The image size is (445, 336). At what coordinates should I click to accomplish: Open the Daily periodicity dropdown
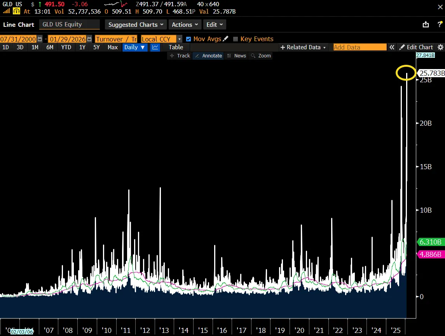pyautogui.click(x=134, y=47)
